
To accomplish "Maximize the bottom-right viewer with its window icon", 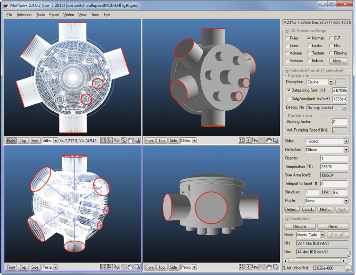I will point(276,267).
